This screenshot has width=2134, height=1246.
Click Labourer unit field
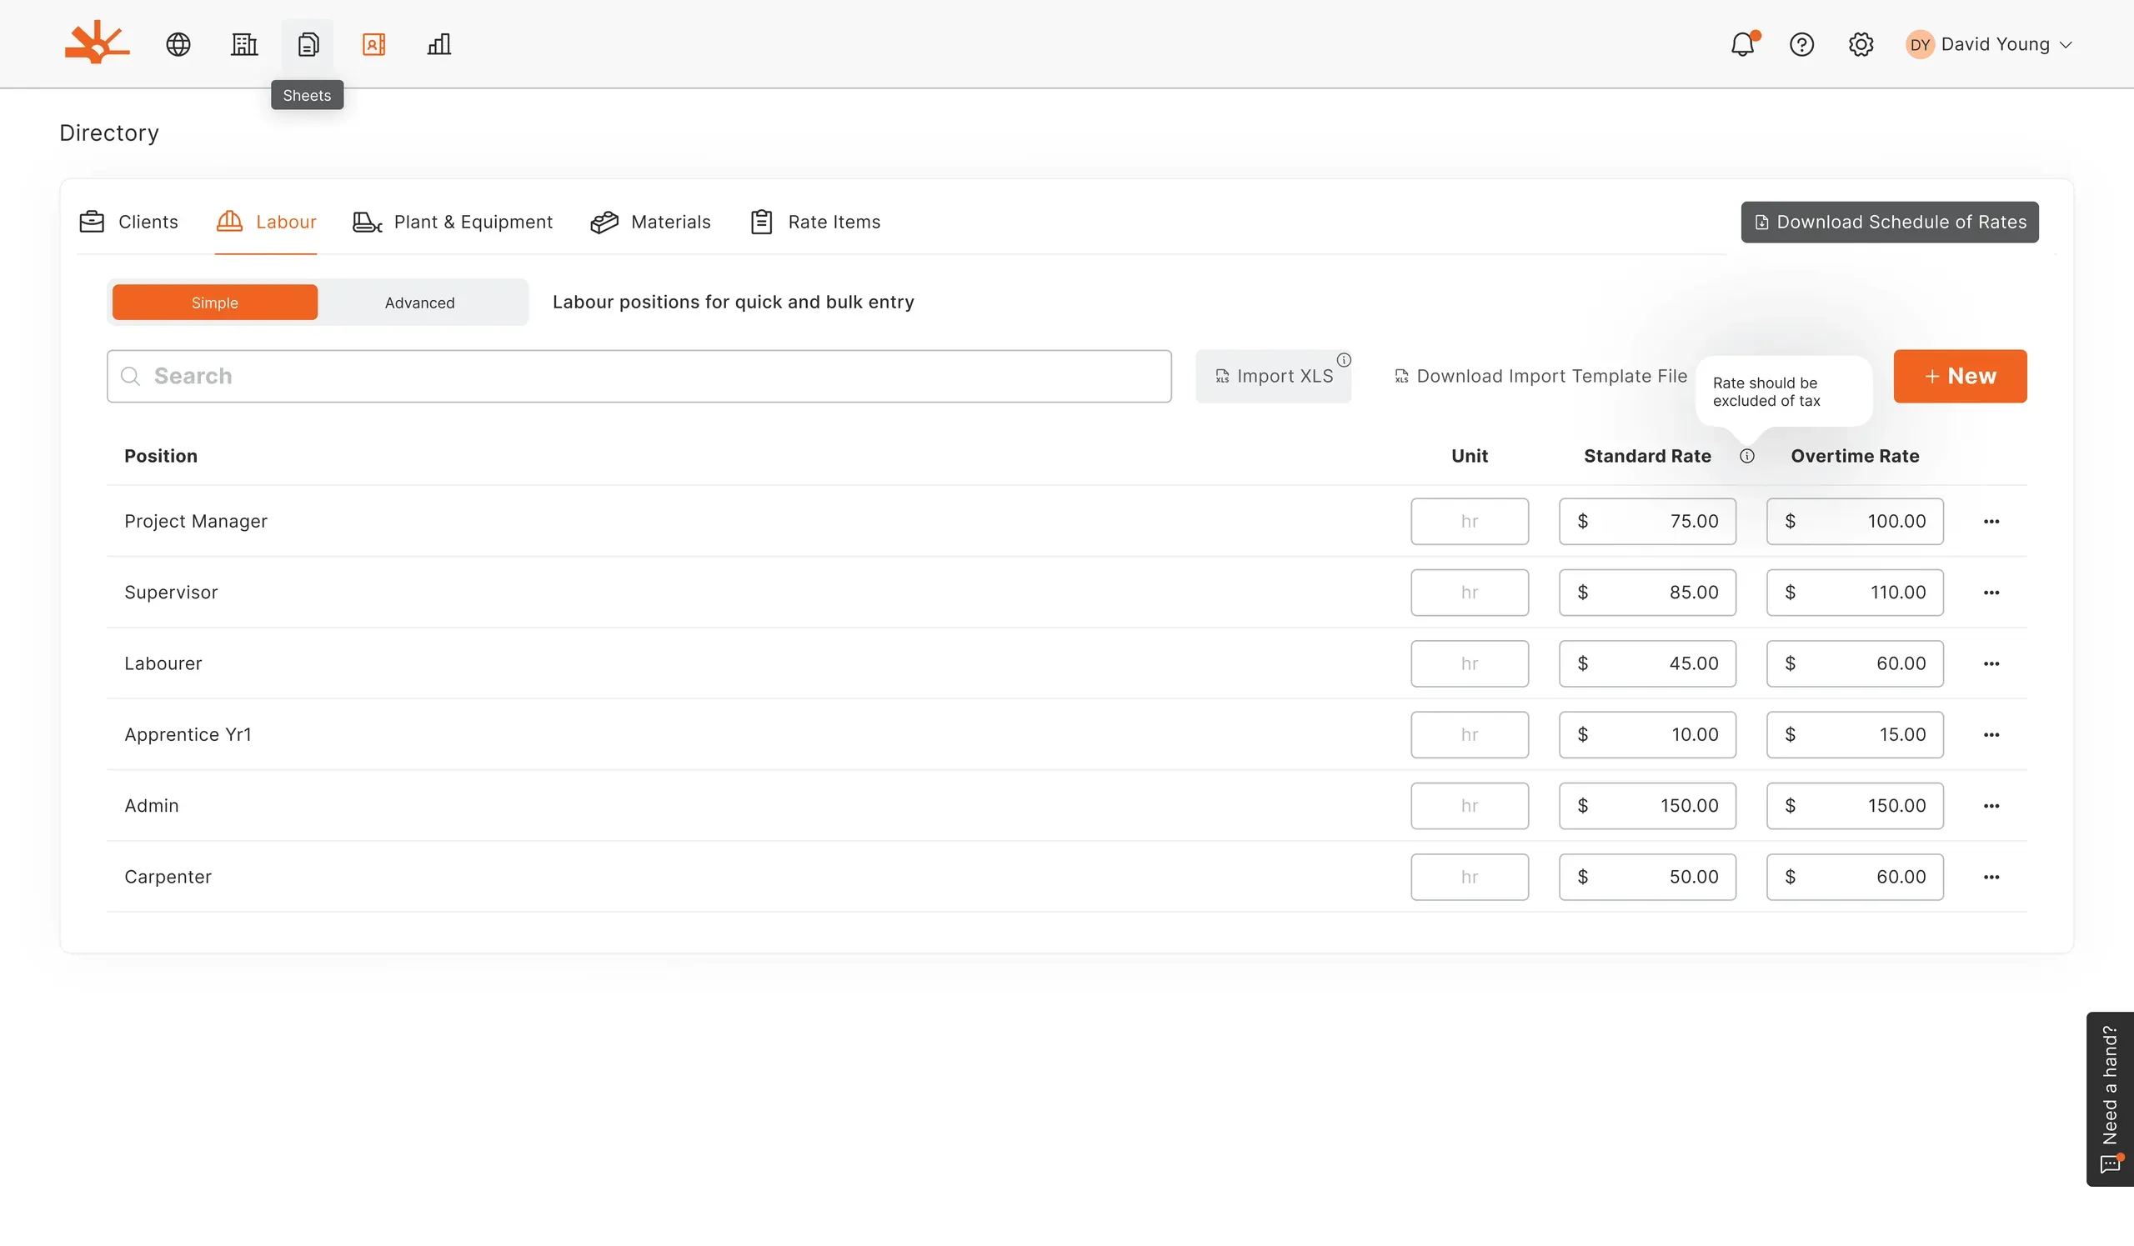pos(1470,663)
